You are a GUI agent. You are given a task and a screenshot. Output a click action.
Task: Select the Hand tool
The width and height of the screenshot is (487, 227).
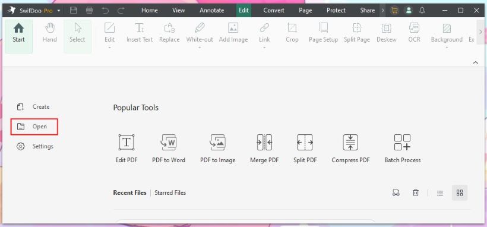tap(50, 33)
